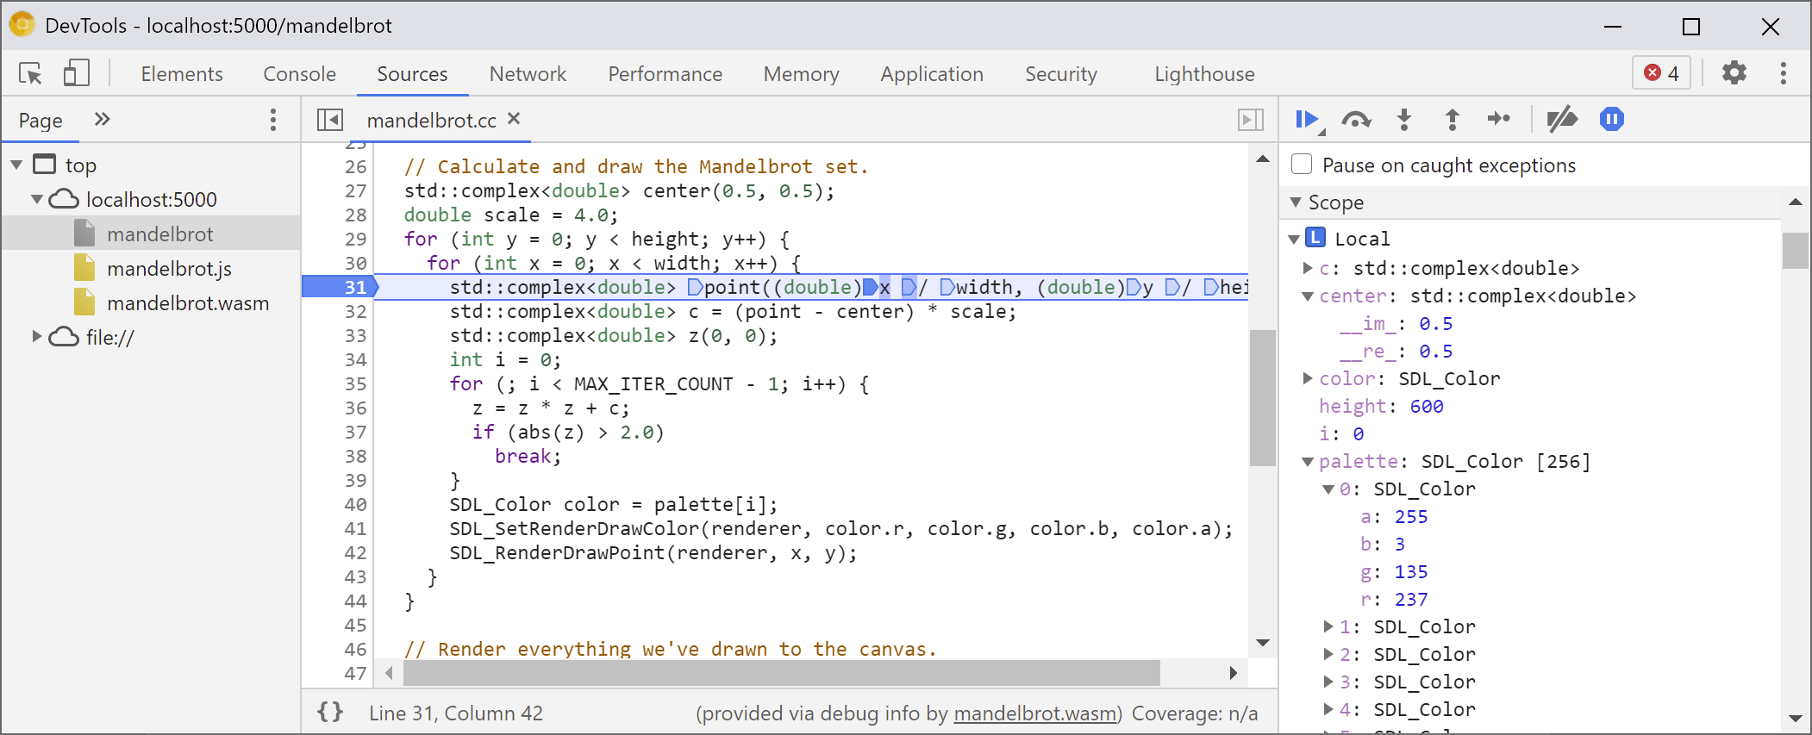Toggle pause on exceptions button
The image size is (1812, 735).
pyautogui.click(x=1611, y=119)
